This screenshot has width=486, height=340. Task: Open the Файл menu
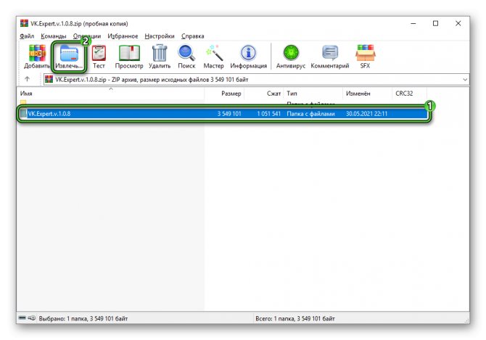click(27, 36)
